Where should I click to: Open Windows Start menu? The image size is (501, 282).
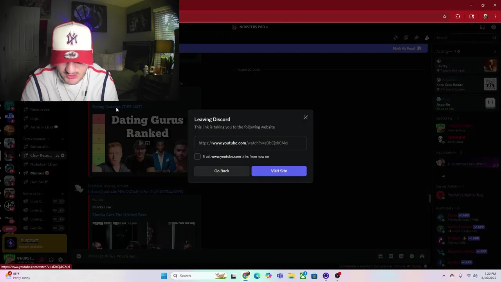164,276
